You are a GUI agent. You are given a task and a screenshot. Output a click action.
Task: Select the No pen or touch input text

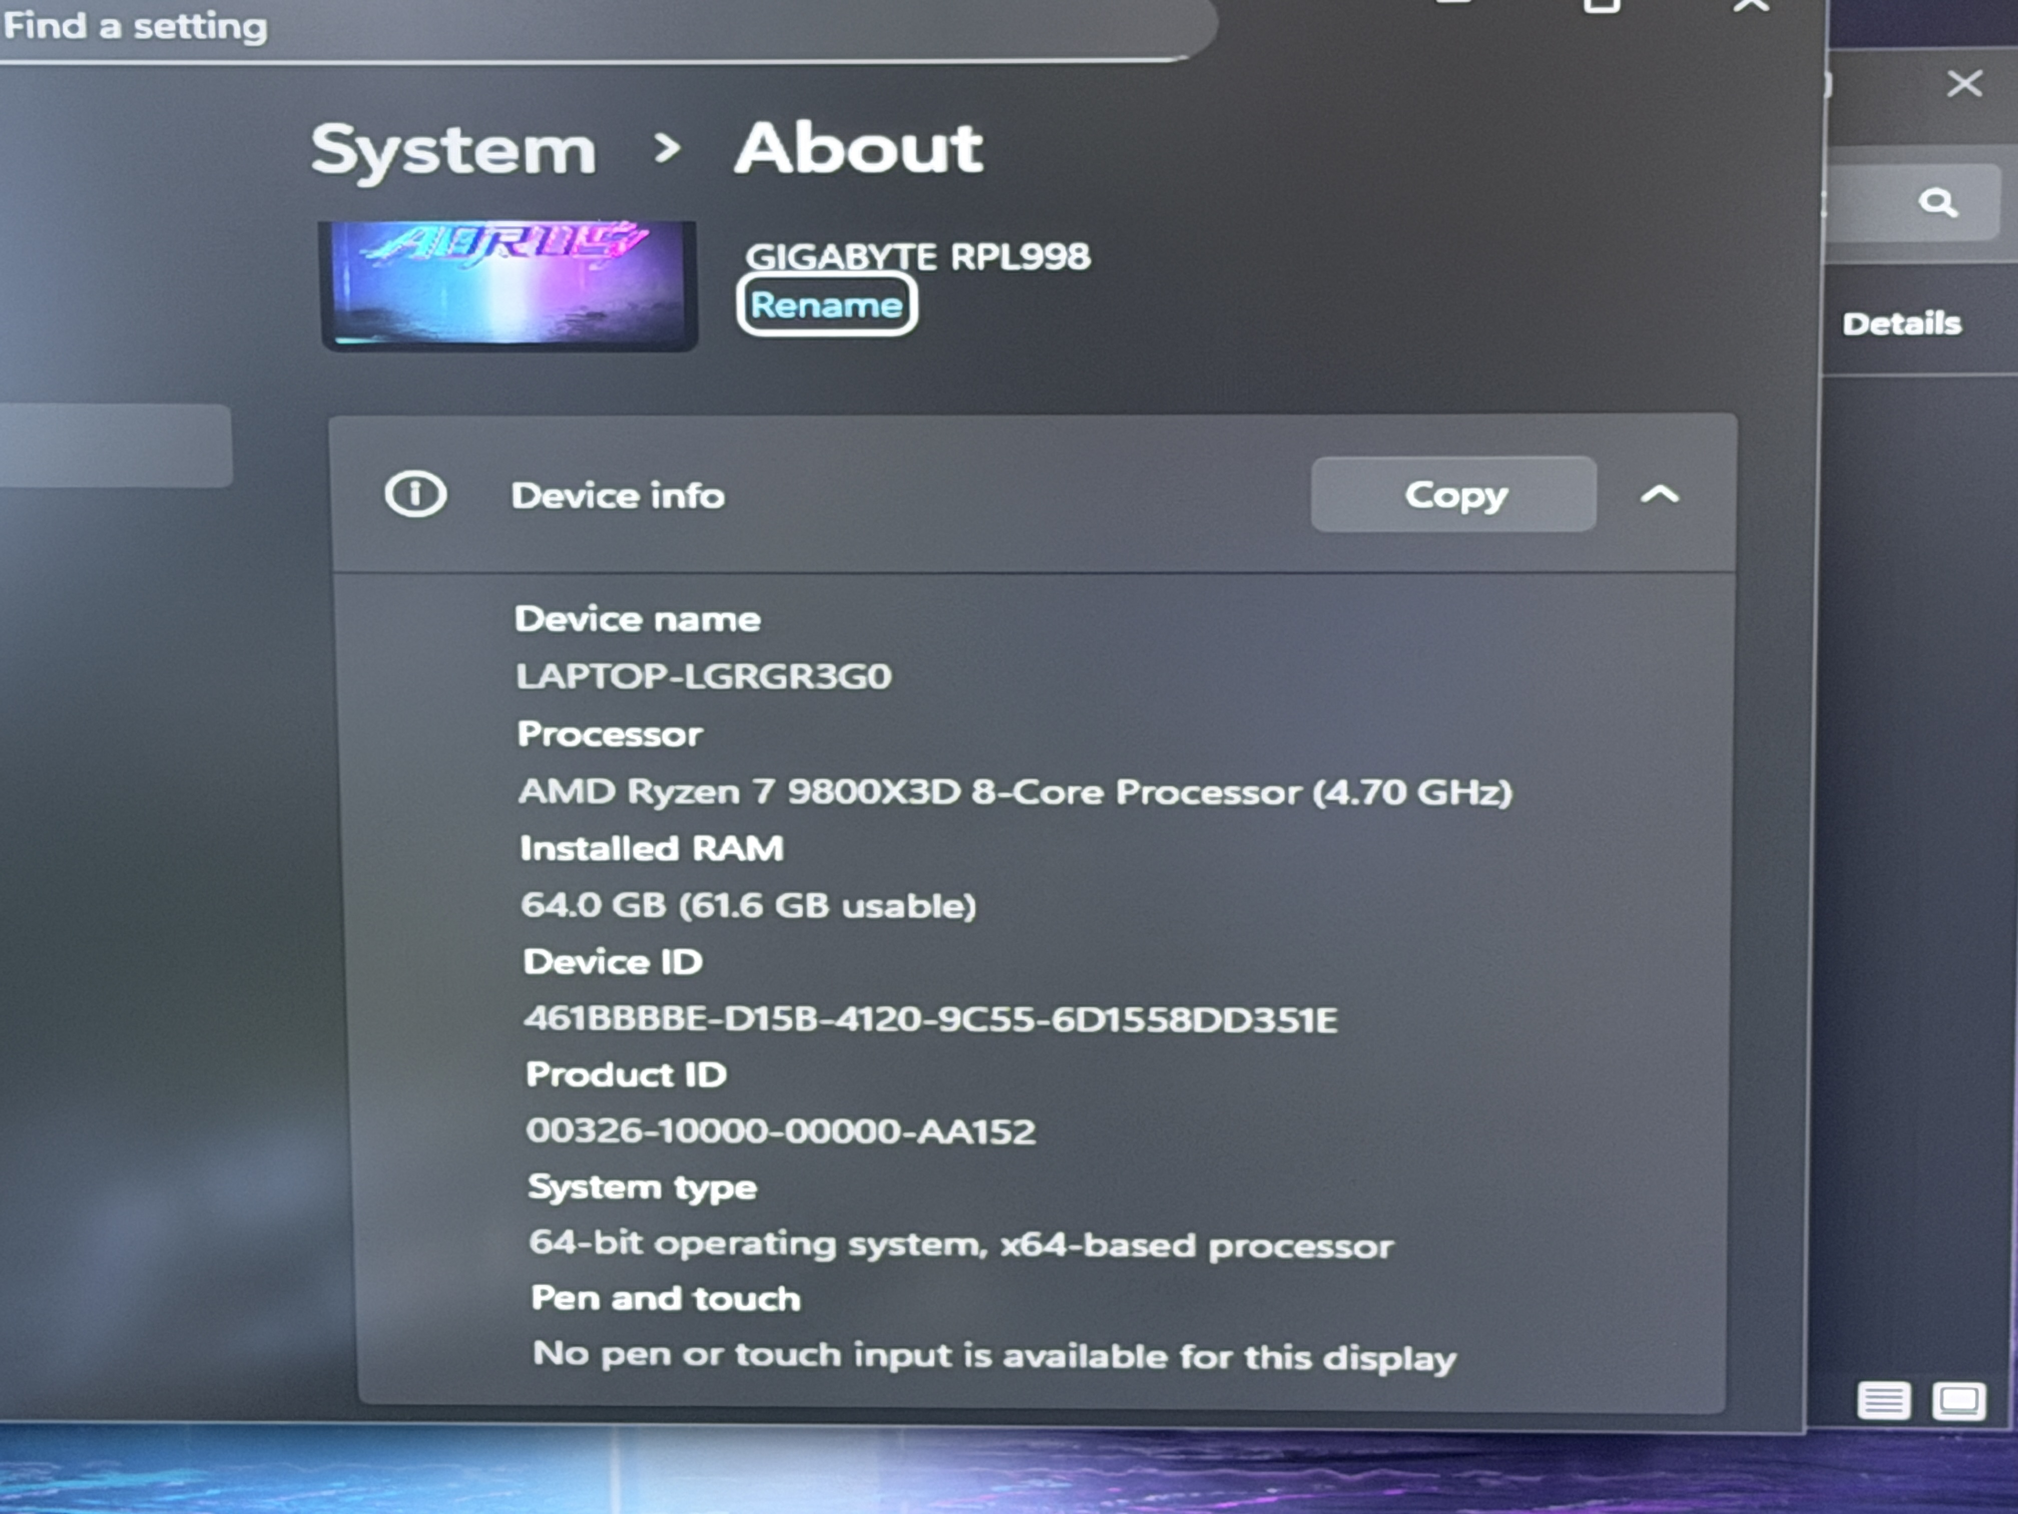(994, 1356)
